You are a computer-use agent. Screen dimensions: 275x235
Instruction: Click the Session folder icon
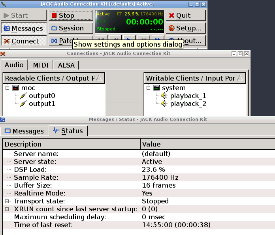point(54,28)
